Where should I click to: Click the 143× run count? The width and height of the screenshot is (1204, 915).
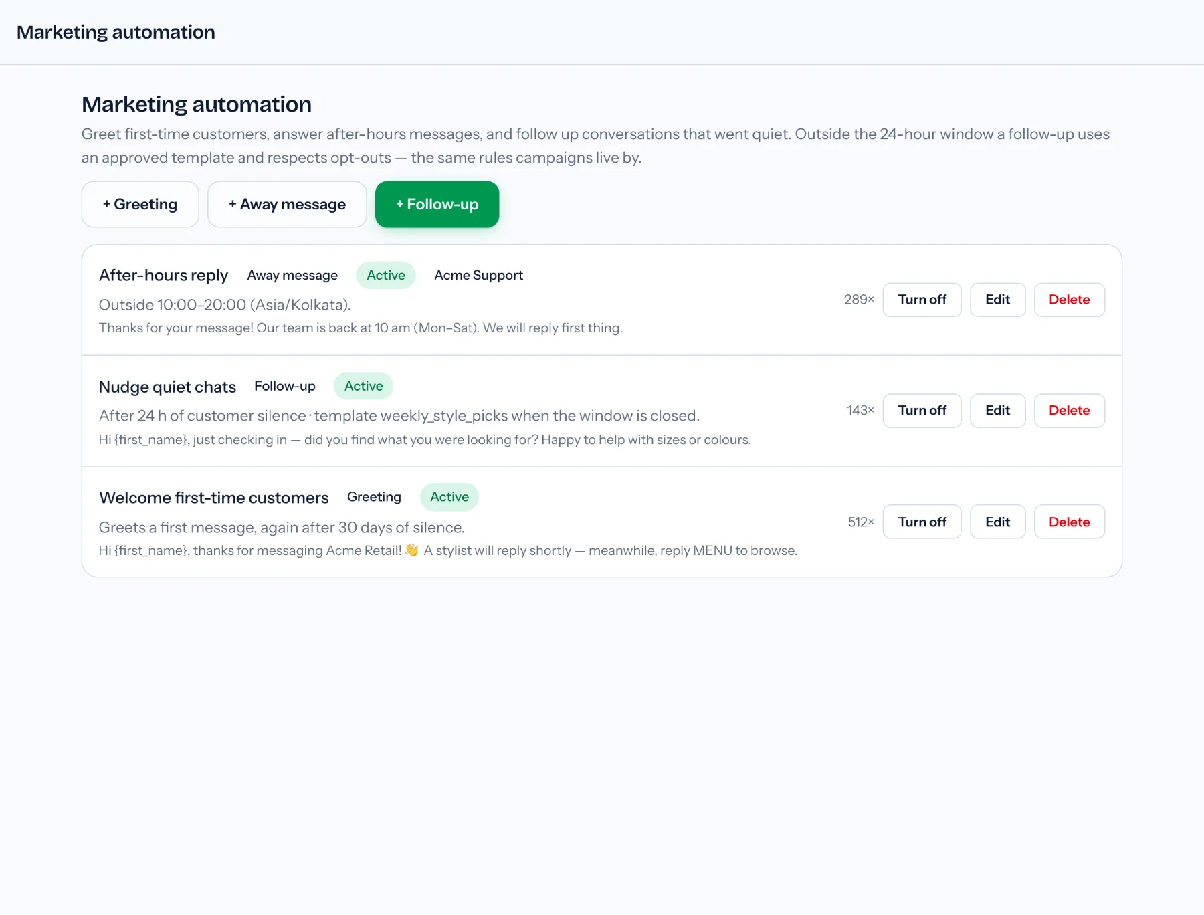click(860, 411)
